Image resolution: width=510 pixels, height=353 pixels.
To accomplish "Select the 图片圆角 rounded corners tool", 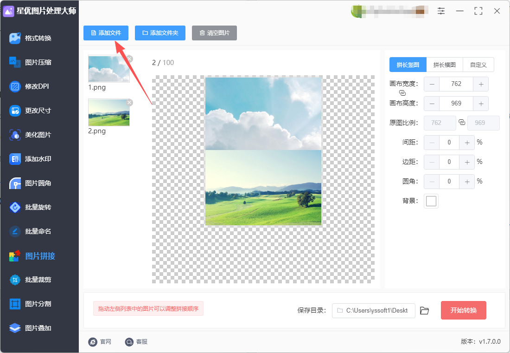I will 30,183.
